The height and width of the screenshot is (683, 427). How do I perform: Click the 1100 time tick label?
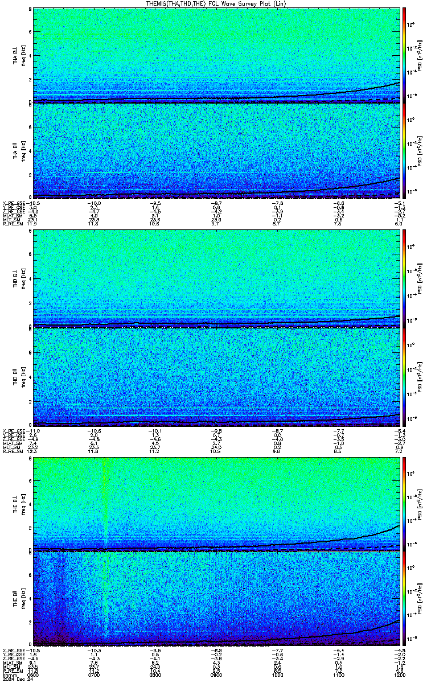(x=339, y=675)
